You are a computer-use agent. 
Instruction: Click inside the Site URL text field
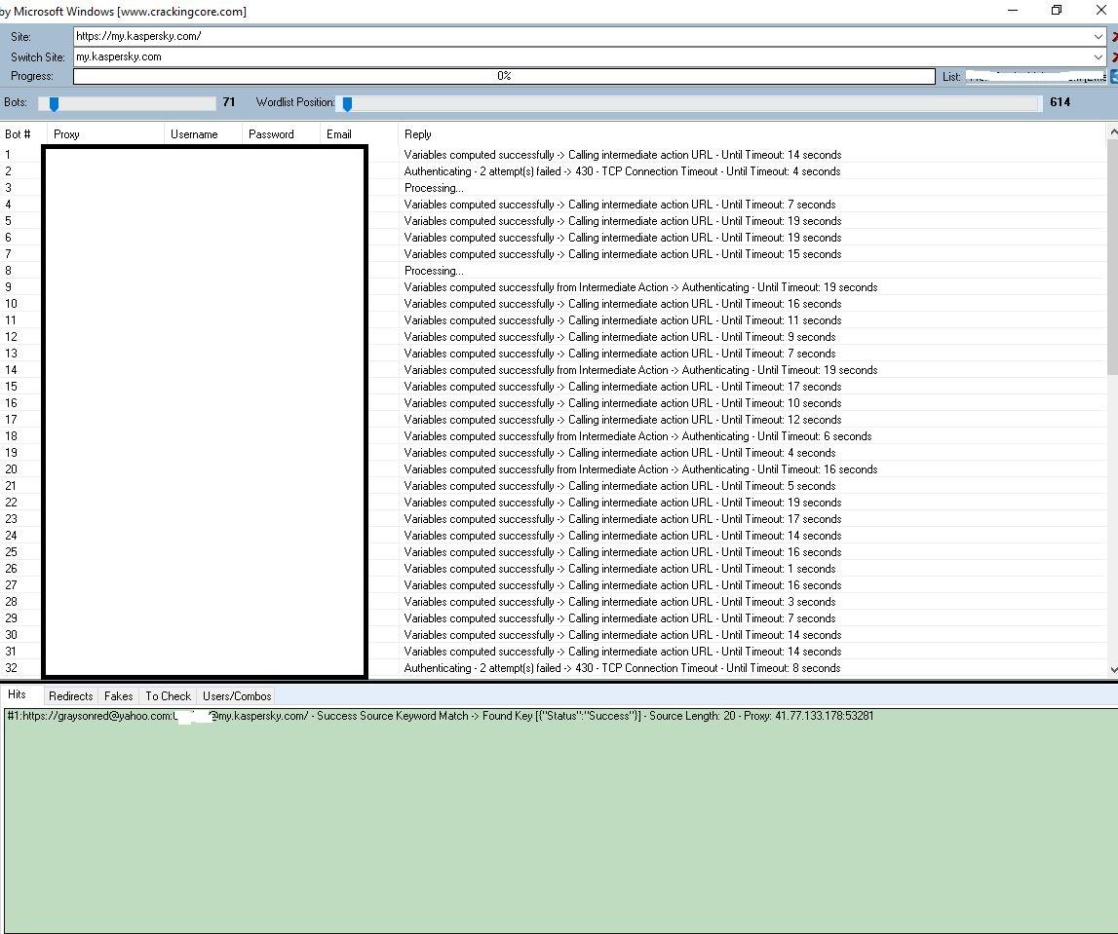point(575,37)
